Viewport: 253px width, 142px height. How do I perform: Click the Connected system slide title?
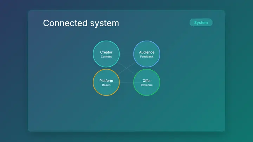click(81, 23)
